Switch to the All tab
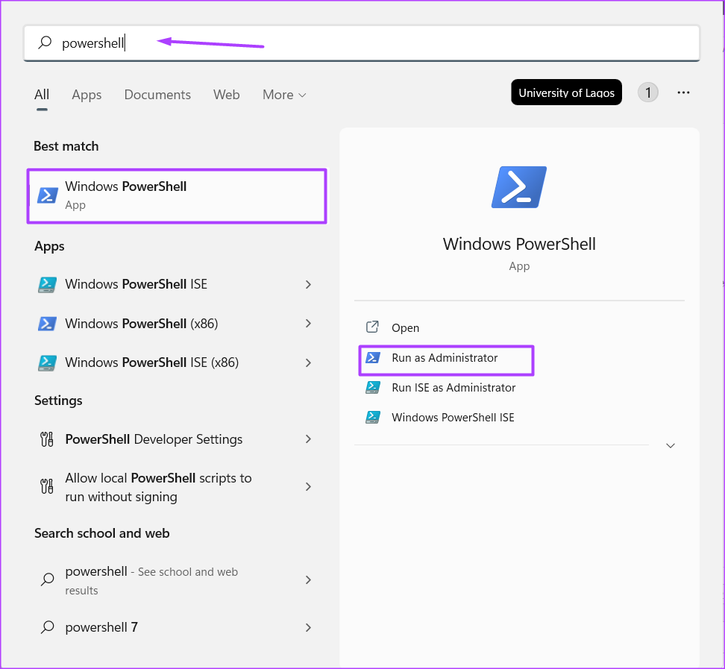Viewport: 725px width, 669px height. [x=42, y=94]
